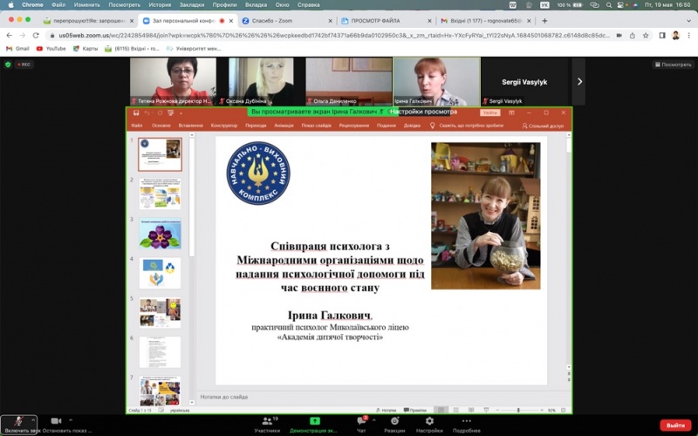Screen dimensions: 698x436
Task: Open the YouTube bookmark
Action: coord(51,49)
